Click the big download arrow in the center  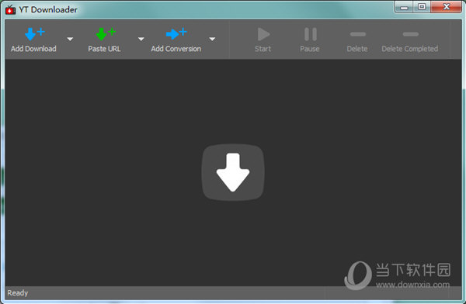(233, 172)
